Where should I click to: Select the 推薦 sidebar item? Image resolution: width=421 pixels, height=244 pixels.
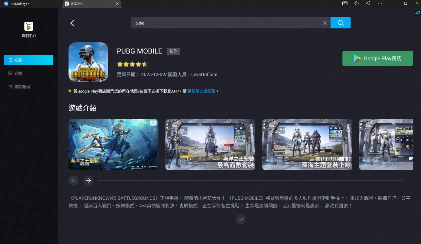click(x=28, y=60)
